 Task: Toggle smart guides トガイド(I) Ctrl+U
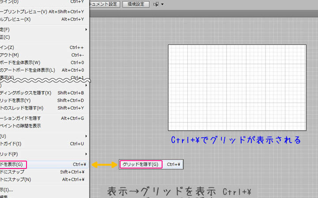(x=44, y=144)
